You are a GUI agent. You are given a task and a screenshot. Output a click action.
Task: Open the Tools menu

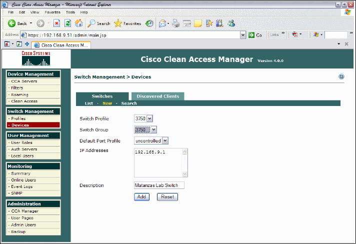[x=70, y=12]
